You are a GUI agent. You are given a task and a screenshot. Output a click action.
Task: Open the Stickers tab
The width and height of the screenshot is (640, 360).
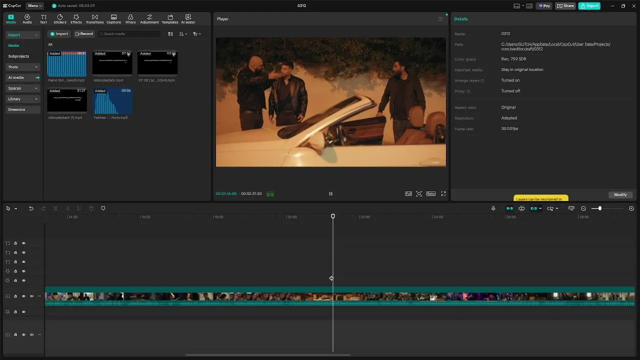pos(60,19)
